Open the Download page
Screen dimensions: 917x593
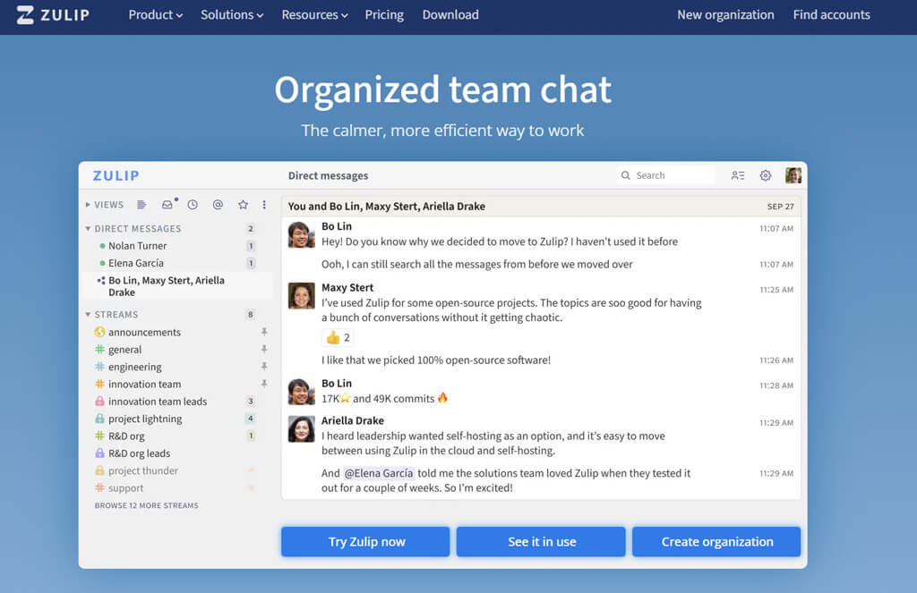(x=450, y=14)
